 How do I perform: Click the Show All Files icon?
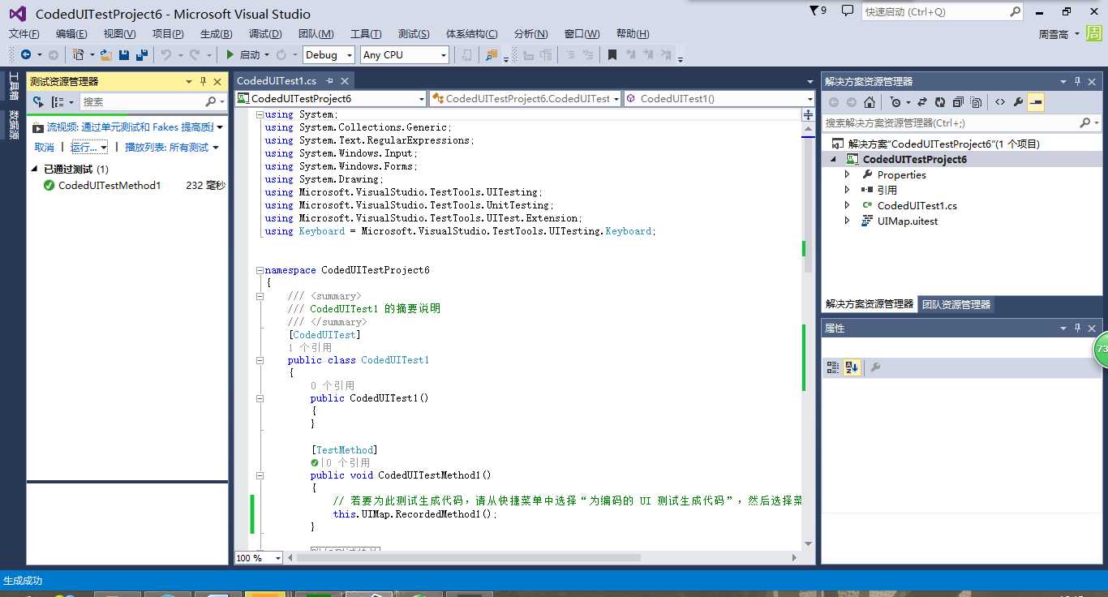pos(976,102)
